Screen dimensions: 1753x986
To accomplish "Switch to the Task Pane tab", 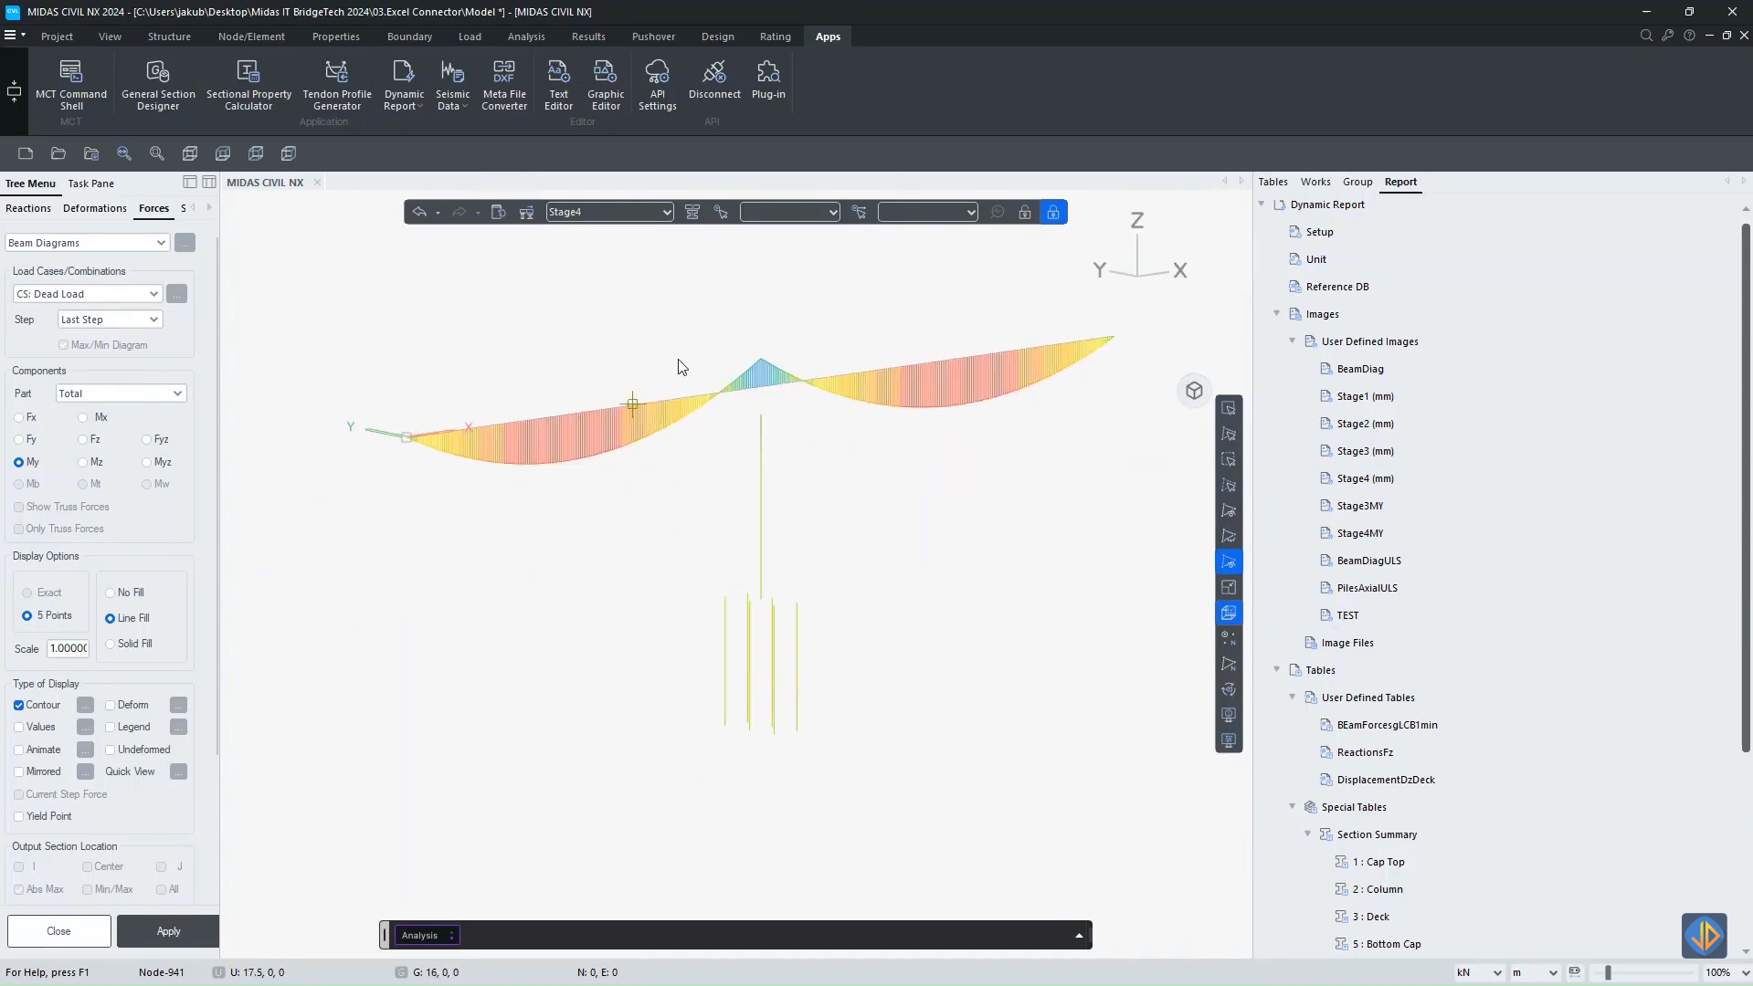I will (90, 184).
